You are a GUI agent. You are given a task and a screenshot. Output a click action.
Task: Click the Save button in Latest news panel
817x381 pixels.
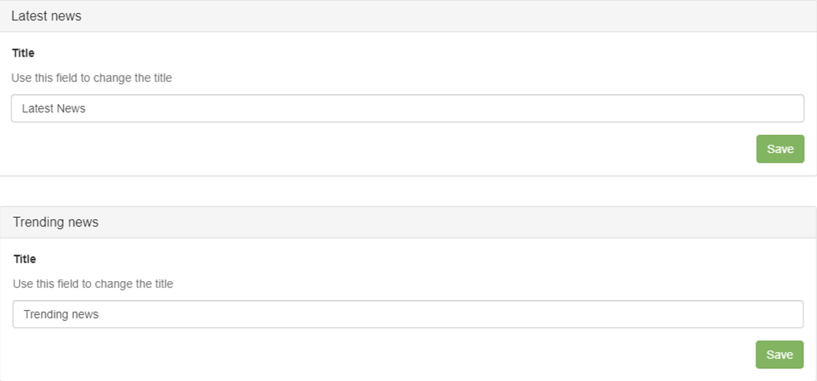pos(780,149)
